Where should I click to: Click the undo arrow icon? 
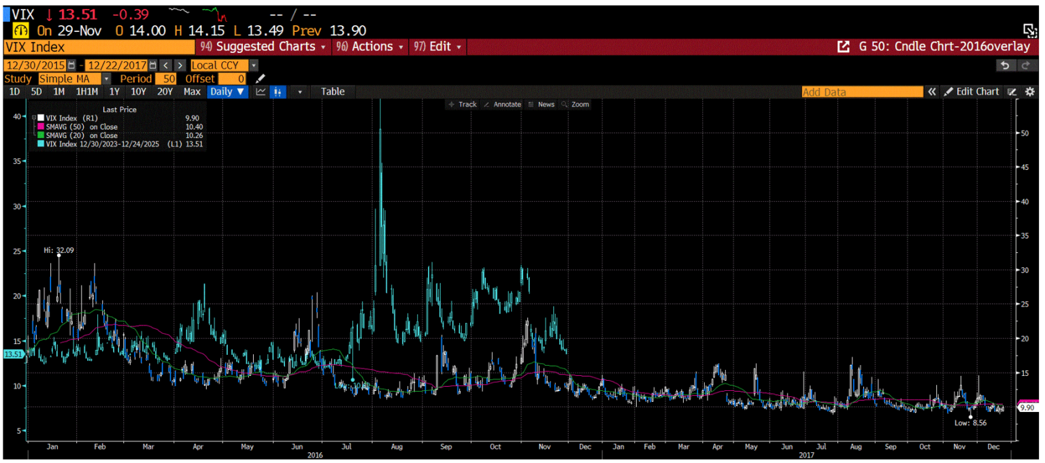coord(1005,65)
